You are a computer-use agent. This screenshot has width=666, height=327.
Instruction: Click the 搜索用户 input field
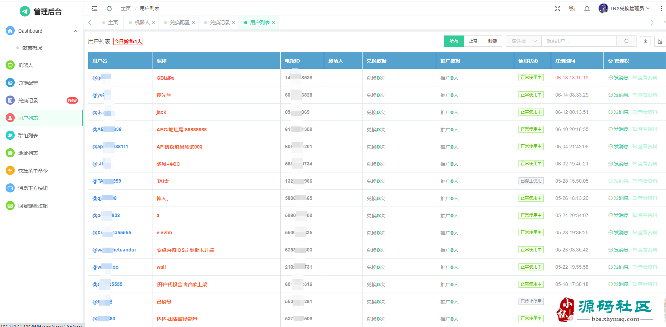pyautogui.click(x=579, y=41)
